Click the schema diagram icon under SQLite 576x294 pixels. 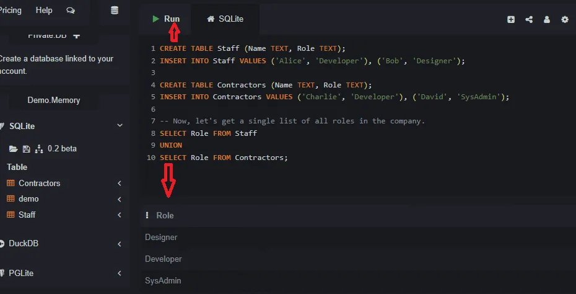39,149
